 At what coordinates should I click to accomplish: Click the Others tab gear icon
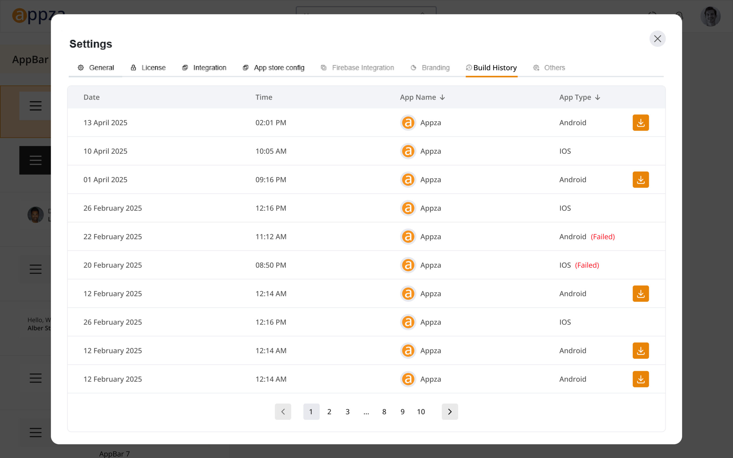(536, 68)
